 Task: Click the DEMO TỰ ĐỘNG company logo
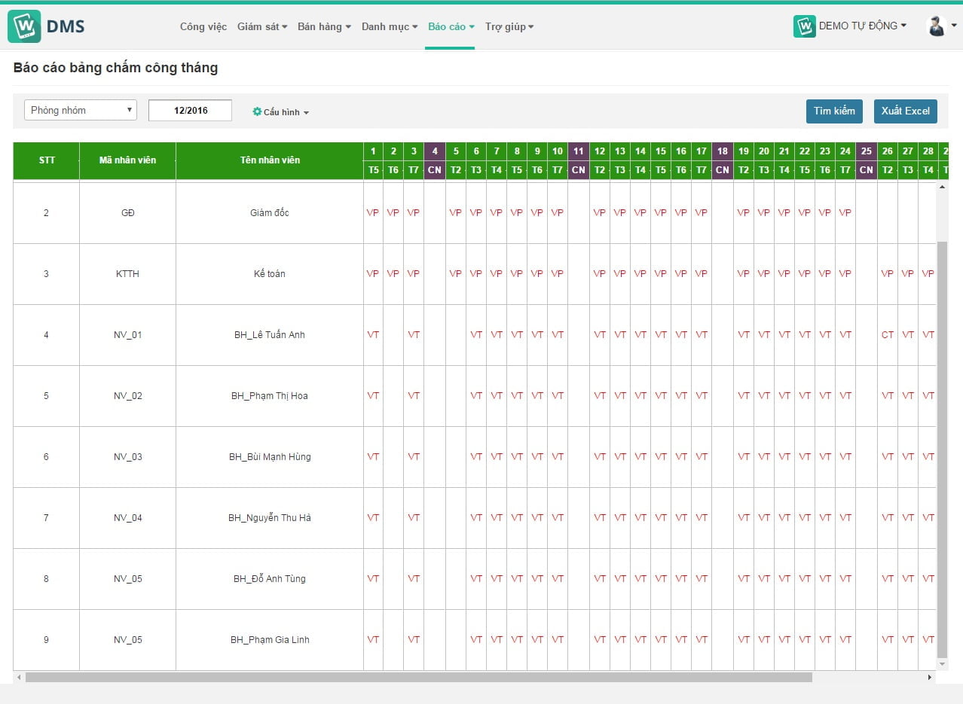click(805, 26)
